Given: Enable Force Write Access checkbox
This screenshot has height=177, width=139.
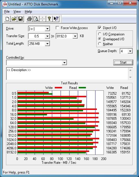Looking at the screenshot, I should click(x=57, y=28).
